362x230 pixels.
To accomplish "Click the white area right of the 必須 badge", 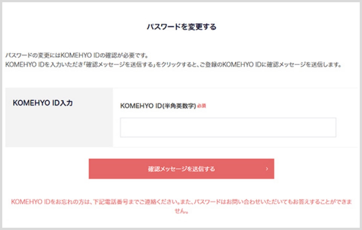I will tap(271, 106).
